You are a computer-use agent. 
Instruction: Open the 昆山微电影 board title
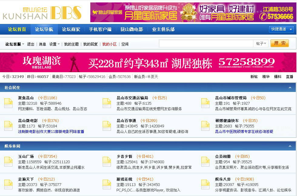(x=28, y=120)
